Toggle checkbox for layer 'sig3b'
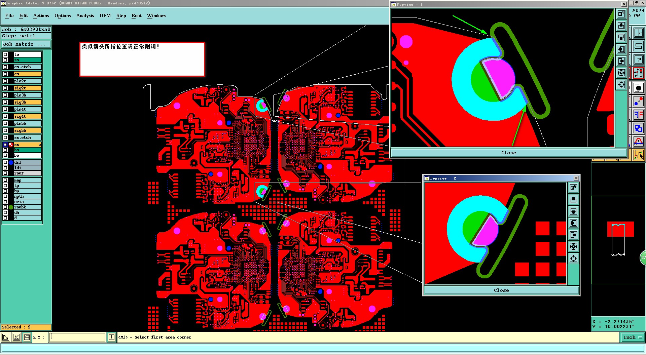This screenshot has width=646, height=355. coord(5,102)
